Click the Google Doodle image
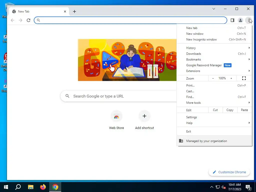 [127, 60]
